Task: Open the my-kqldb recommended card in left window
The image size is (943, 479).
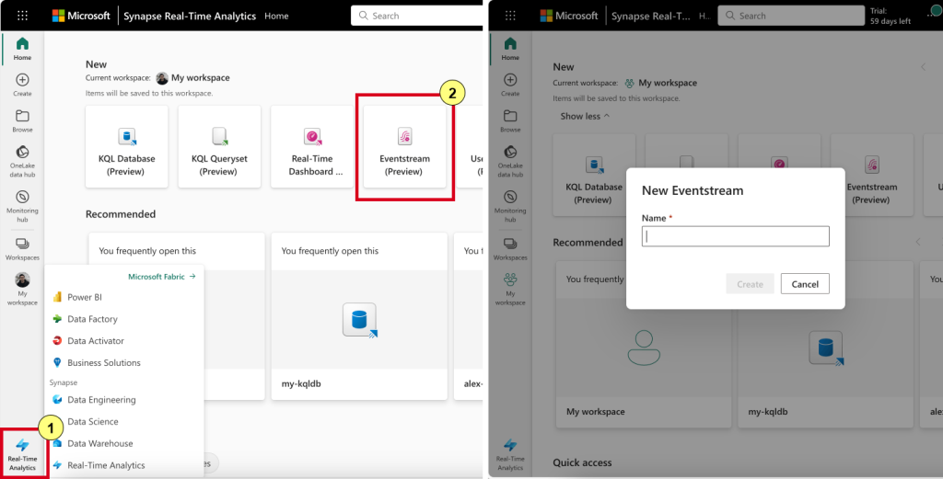Action: click(x=359, y=317)
